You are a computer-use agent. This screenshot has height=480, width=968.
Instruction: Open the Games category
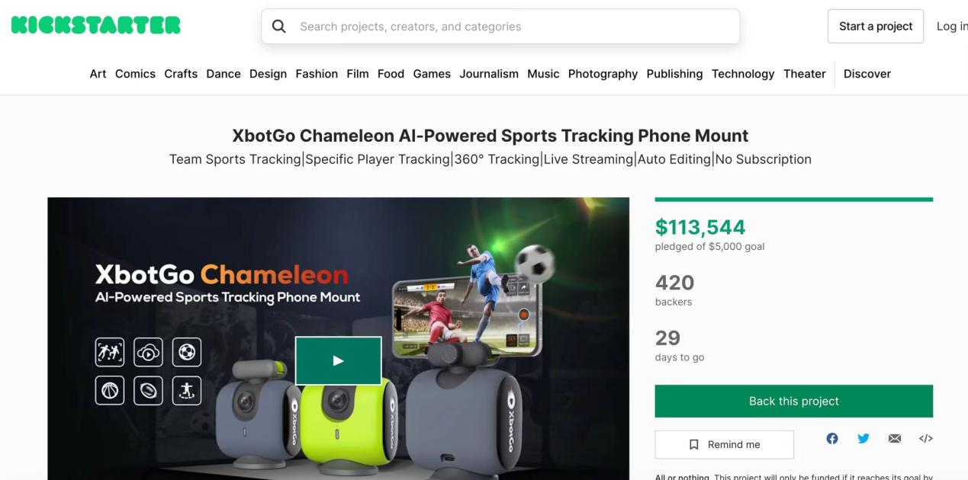coord(432,74)
